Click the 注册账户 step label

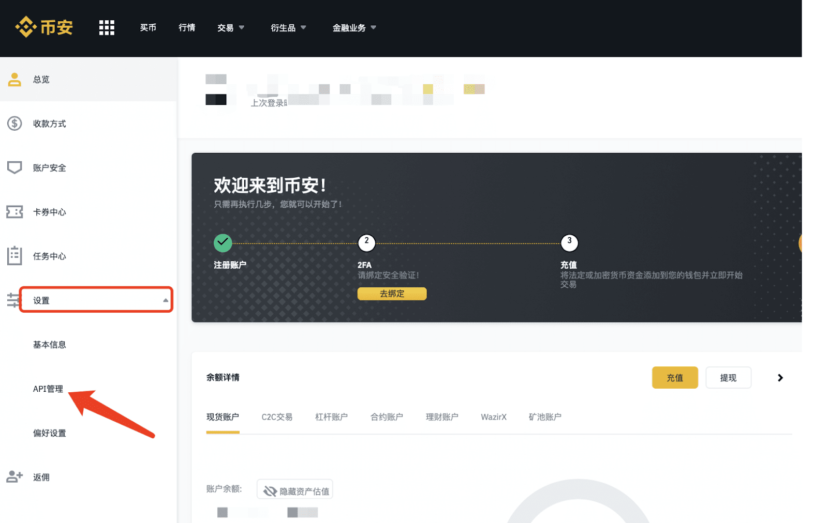(x=230, y=265)
